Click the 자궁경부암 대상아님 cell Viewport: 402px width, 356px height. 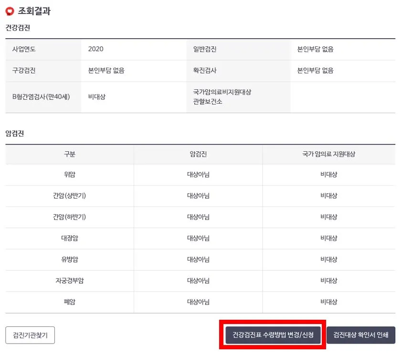197,281
